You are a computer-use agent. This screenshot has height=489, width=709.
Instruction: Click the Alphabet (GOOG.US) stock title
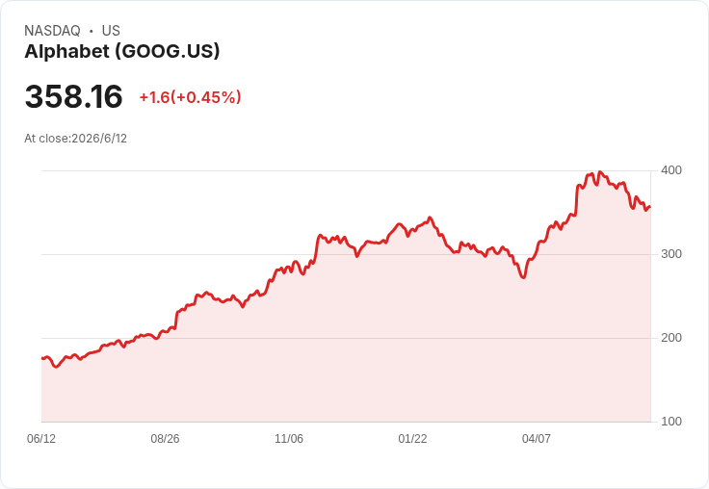pos(122,52)
